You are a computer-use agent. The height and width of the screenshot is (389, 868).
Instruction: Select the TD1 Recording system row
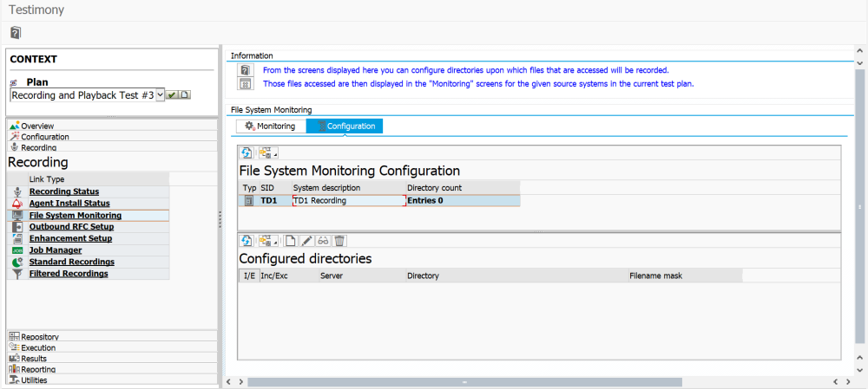coord(379,201)
